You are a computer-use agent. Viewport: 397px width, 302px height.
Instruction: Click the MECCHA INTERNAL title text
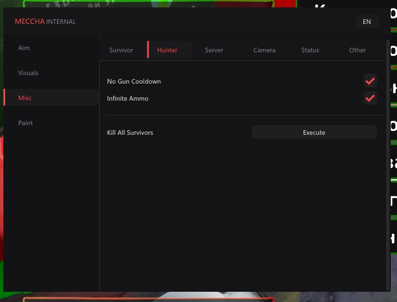coord(46,22)
